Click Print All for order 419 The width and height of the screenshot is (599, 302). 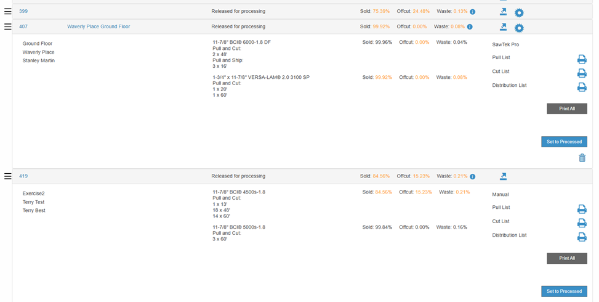click(x=567, y=258)
